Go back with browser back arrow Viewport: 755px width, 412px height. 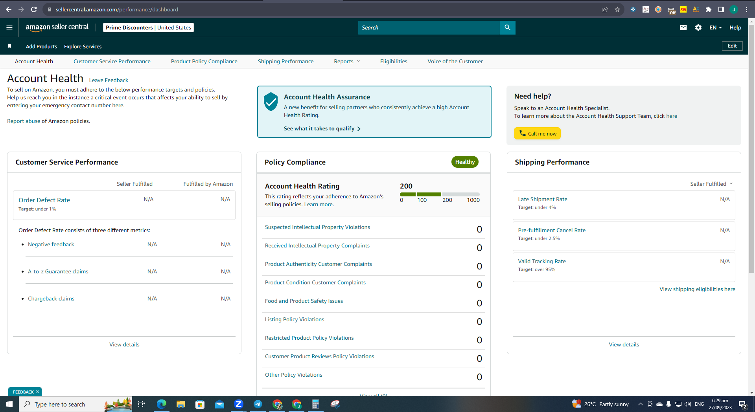pos(9,9)
